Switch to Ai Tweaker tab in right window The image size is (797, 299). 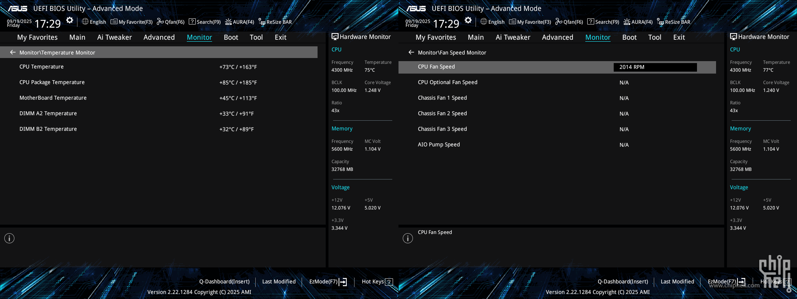click(x=513, y=37)
